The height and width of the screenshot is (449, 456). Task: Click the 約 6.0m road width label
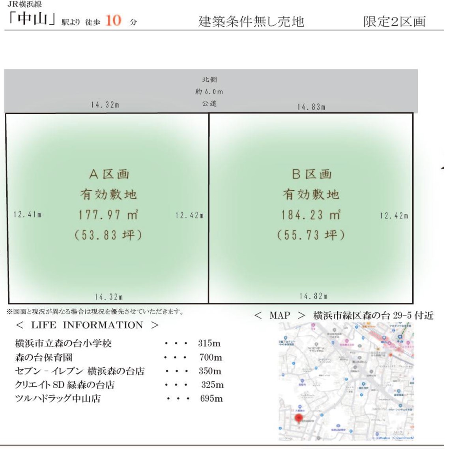[x=209, y=92]
